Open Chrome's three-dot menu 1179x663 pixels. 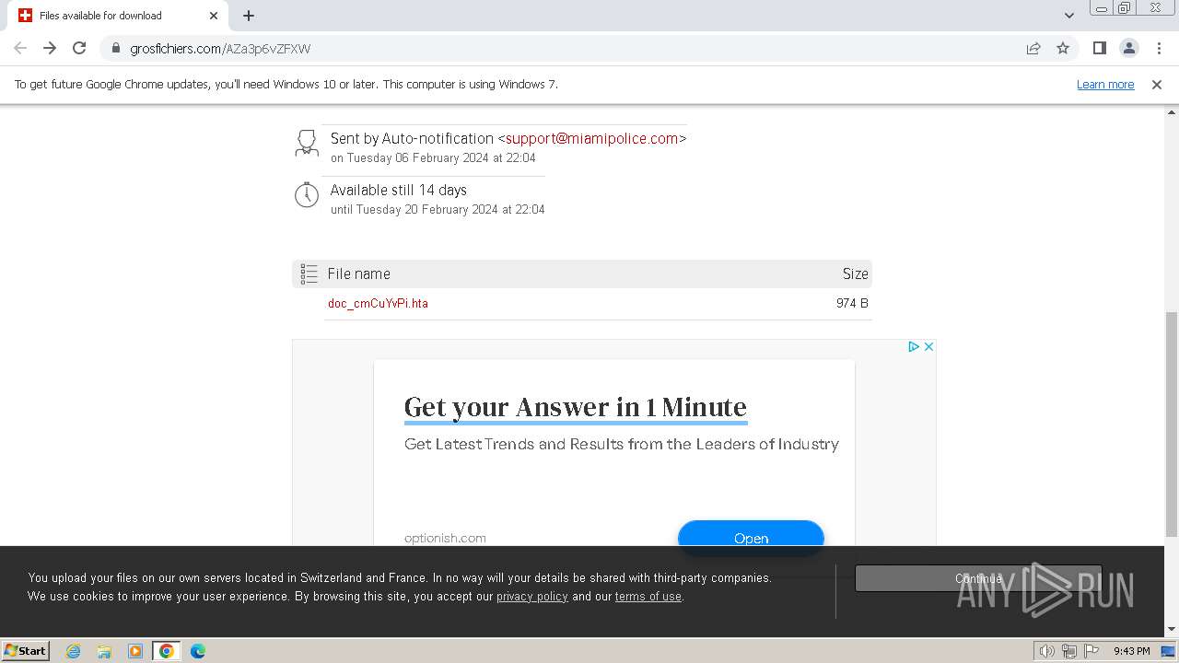[1159, 48]
